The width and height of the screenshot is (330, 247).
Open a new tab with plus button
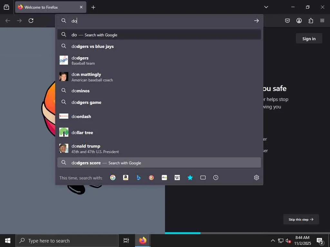coord(93,7)
